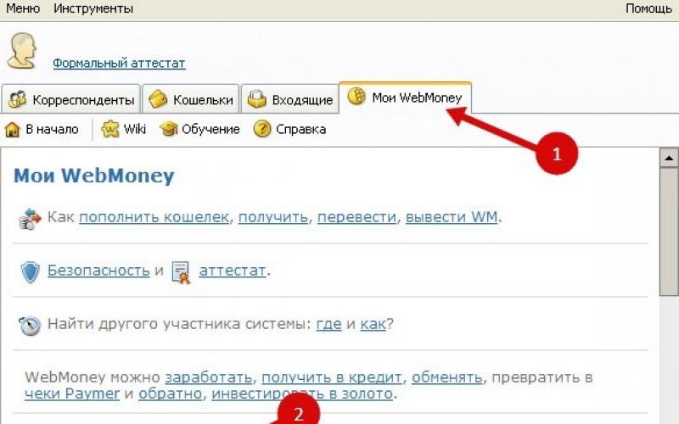
Task: Open the Помощь menu
Action: tap(648, 8)
